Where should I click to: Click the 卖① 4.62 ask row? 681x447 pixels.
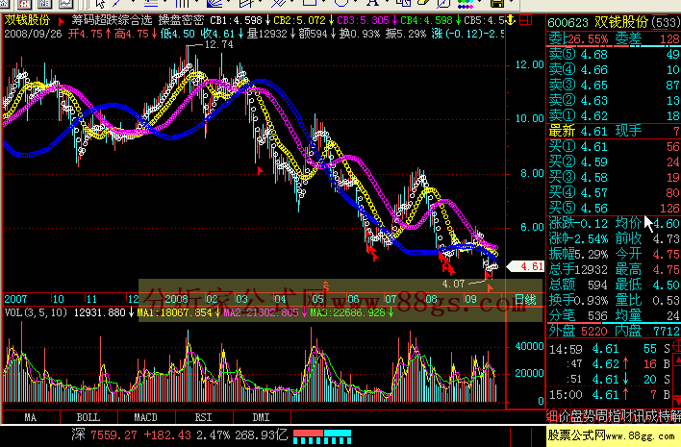tap(614, 116)
